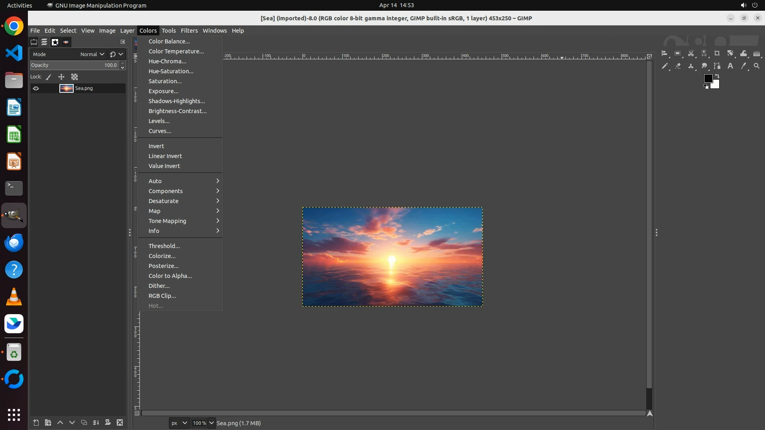Select the Scissors Select tool
Viewport: 765px width, 430px height.
pyautogui.click(x=691, y=53)
